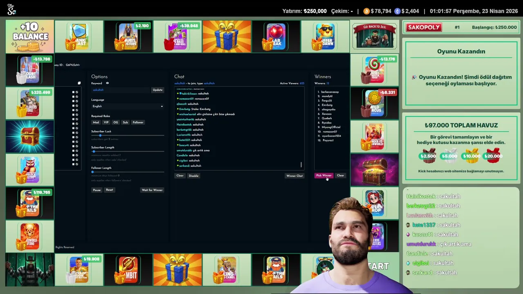
Task: Click the Emrbstg Stake chat message
Action: point(194,109)
